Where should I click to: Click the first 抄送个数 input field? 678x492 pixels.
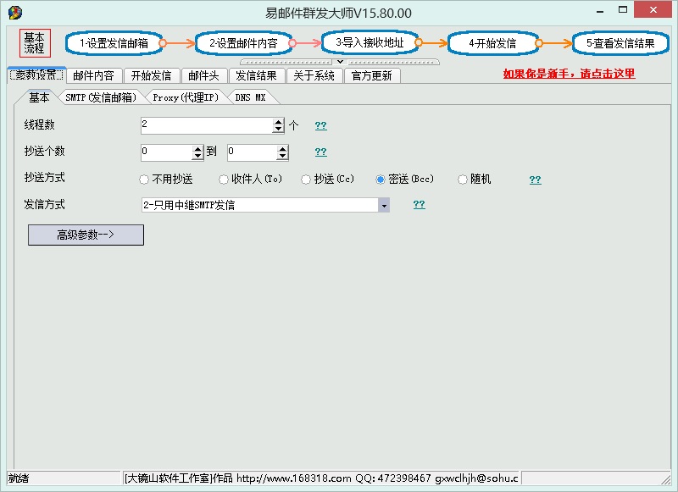167,152
